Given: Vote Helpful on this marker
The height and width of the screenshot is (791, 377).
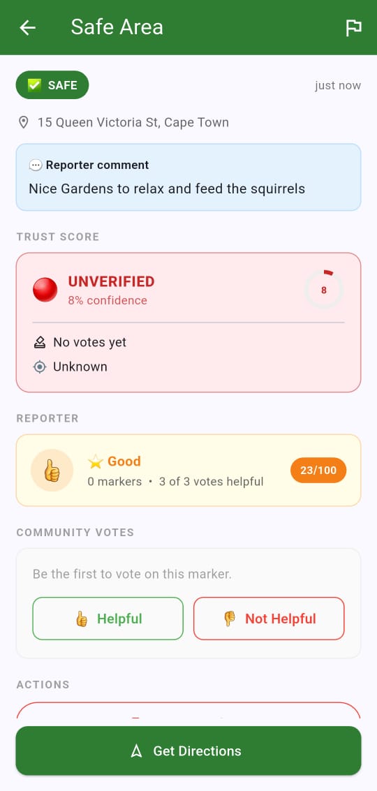Looking at the screenshot, I should click(108, 619).
